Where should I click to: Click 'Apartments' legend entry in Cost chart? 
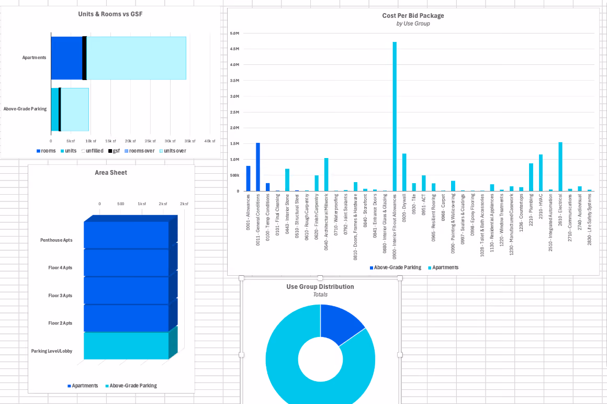coord(443,267)
